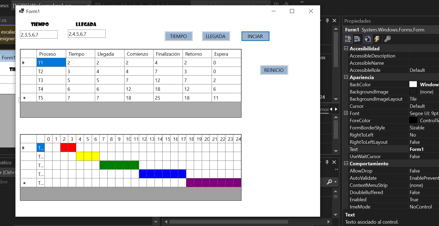Screen dimensions: 439x226
Task: Select the FormBorderStyle property
Action: tap(379, 128)
